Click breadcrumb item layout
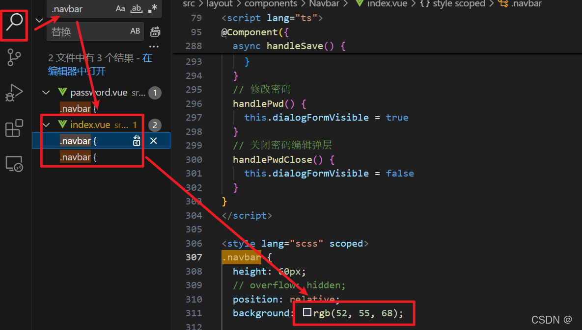 coord(220,4)
